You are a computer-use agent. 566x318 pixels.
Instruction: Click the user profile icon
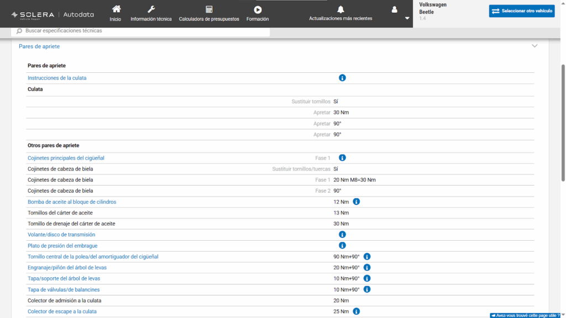[x=394, y=9]
